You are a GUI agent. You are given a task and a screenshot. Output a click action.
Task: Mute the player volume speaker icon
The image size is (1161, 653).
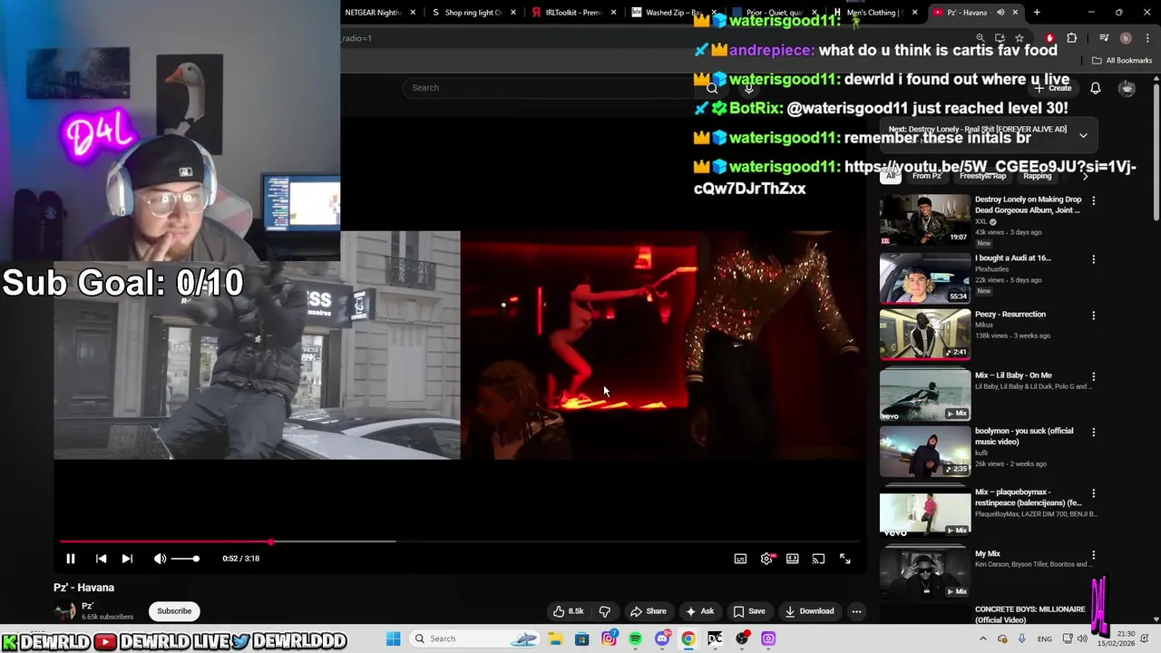(x=160, y=559)
